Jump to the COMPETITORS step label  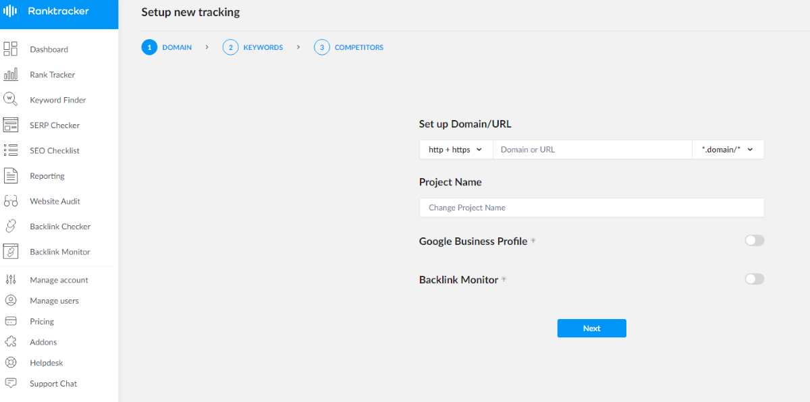tap(359, 47)
